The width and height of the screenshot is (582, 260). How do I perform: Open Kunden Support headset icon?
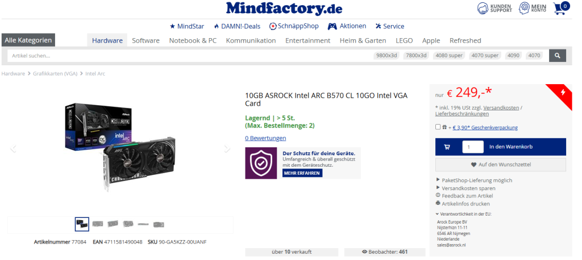click(x=483, y=8)
